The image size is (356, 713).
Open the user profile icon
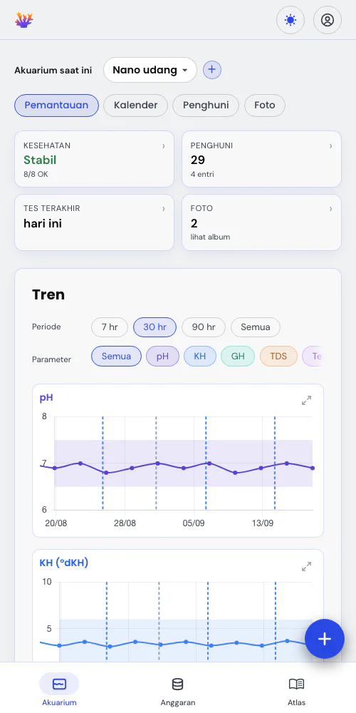tap(328, 20)
